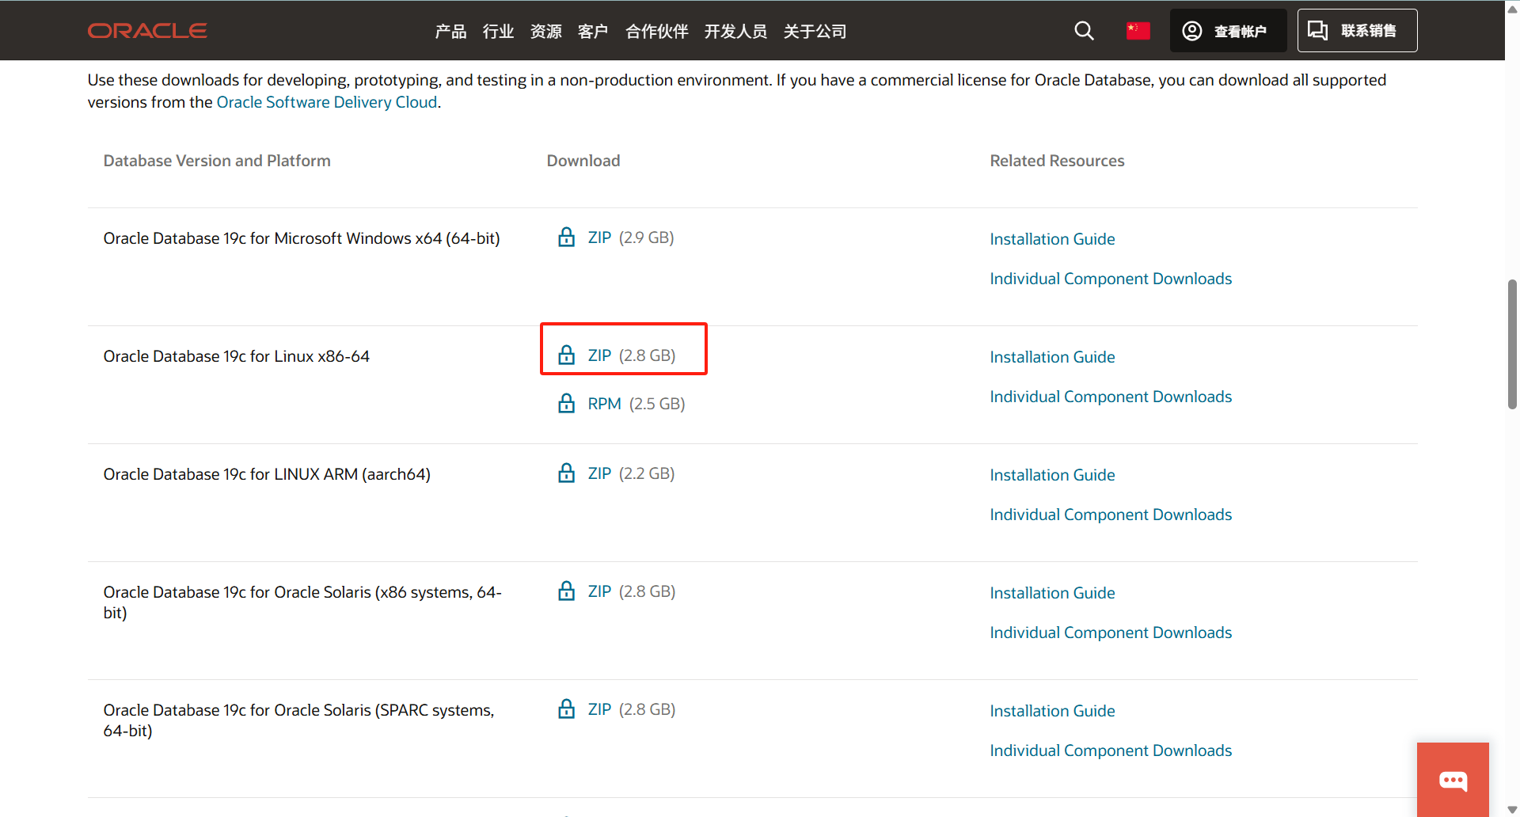Select 'Oracle Solaris (x86 systems, 64-bit)' row text

(302, 602)
